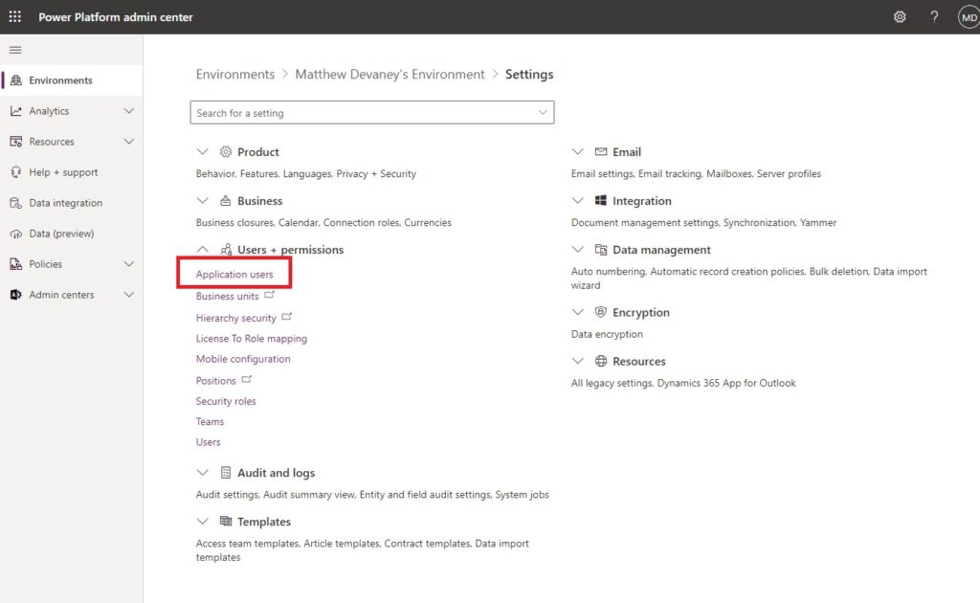This screenshot has width=980, height=603.
Task: Expand the Policies sidebar section
Action: (71, 264)
